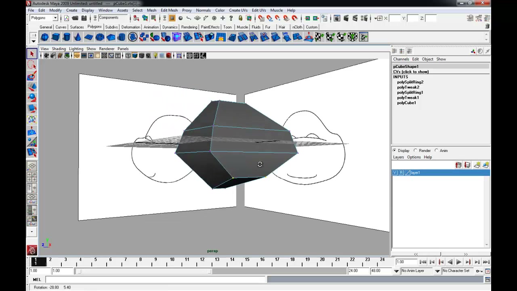The width and height of the screenshot is (517, 291).
Task: Enable use all lights bulb icon
Action: tap(156, 55)
